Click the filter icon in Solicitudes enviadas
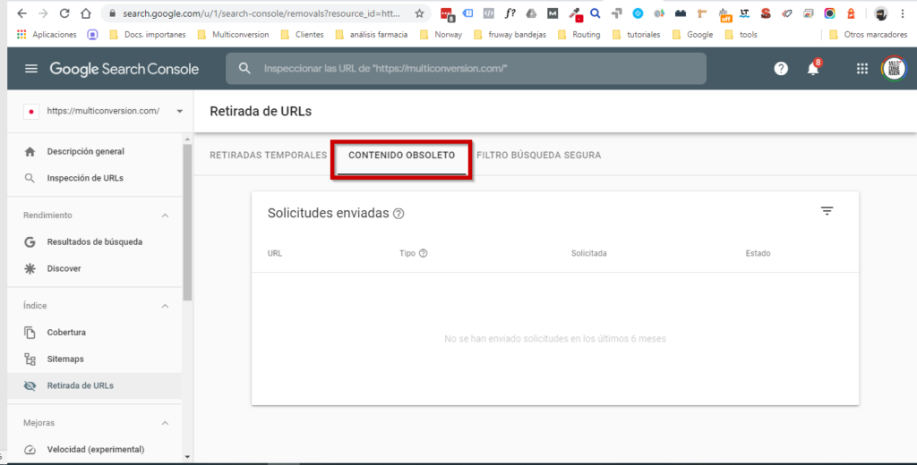This screenshot has height=465, width=917. [827, 211]
